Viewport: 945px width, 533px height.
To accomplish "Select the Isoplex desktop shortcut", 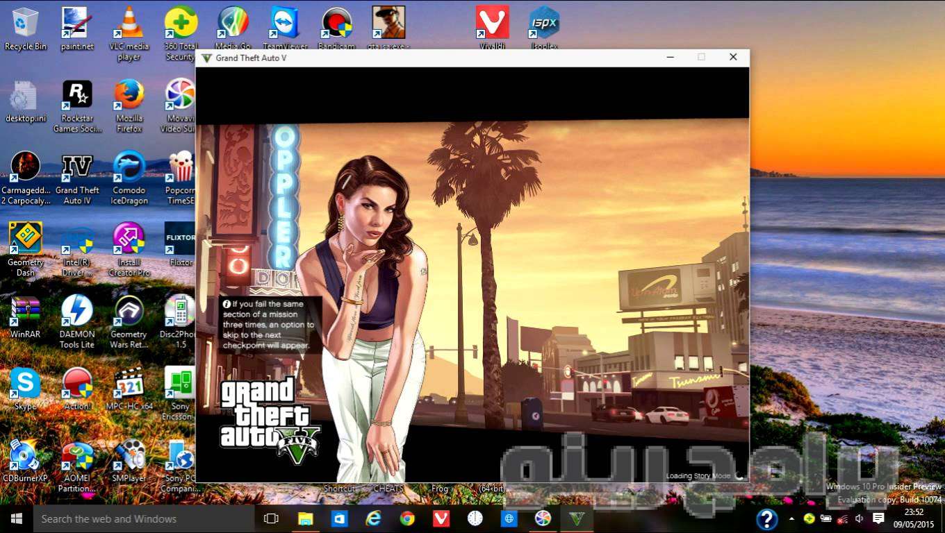I will pos(544,28).
